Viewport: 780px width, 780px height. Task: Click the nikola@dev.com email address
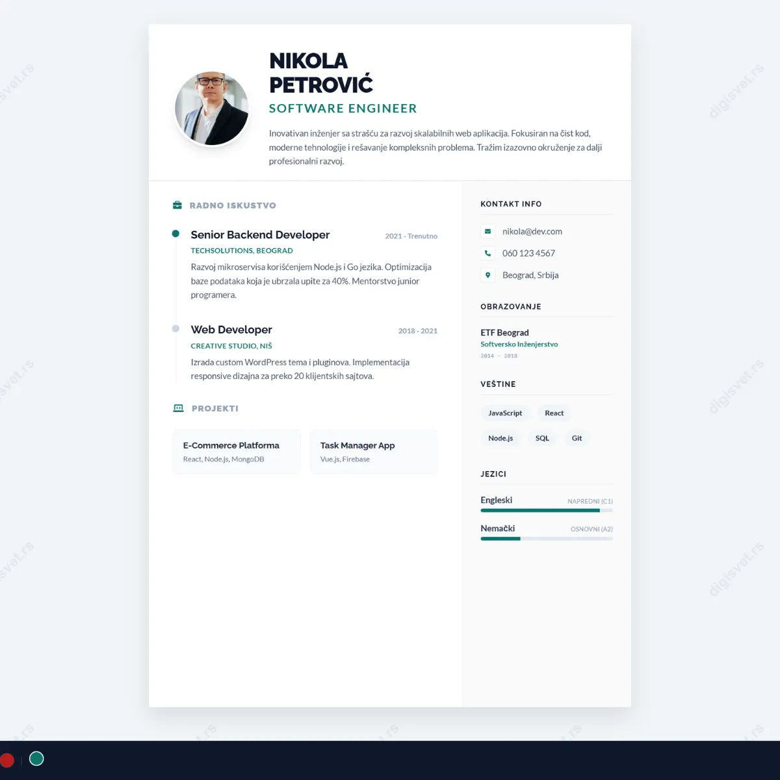(x=532, y=231)
